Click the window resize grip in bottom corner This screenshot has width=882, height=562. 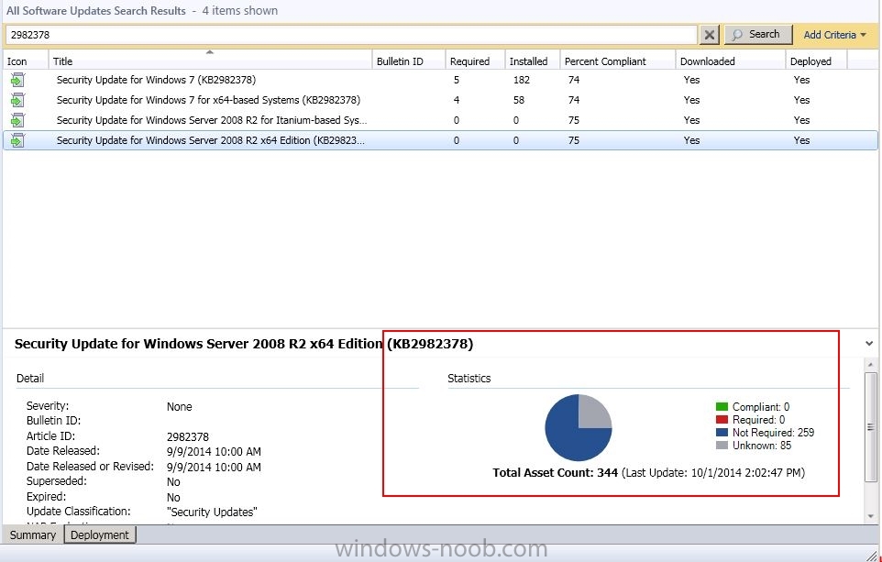coord(874,555)
